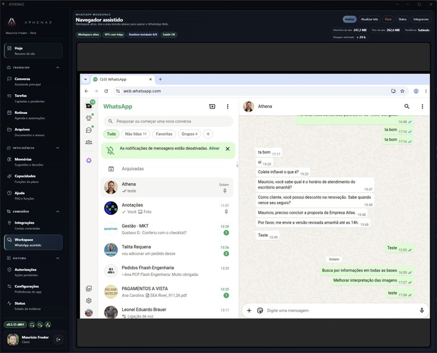Click the network nodes status icon in footer
The image size is (437, 353).
48,325
